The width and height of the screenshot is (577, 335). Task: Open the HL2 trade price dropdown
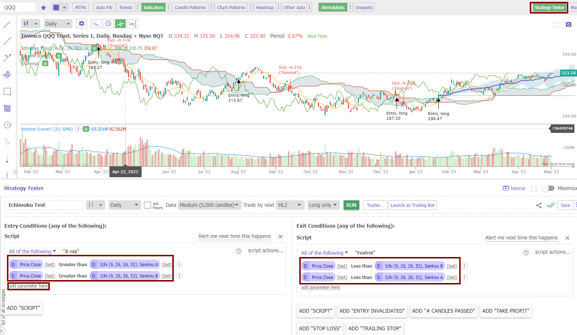[290, 205]
